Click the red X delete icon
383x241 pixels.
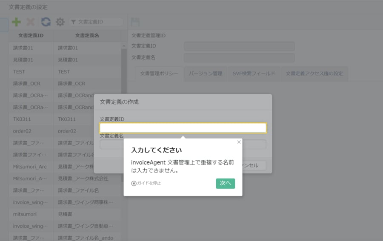point(31,22)
